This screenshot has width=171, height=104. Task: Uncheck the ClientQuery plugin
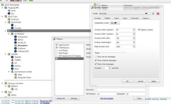(x=57, y=47)
